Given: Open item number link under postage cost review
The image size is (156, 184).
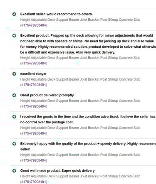Looking at the screenshot, I should pos(34,133).
